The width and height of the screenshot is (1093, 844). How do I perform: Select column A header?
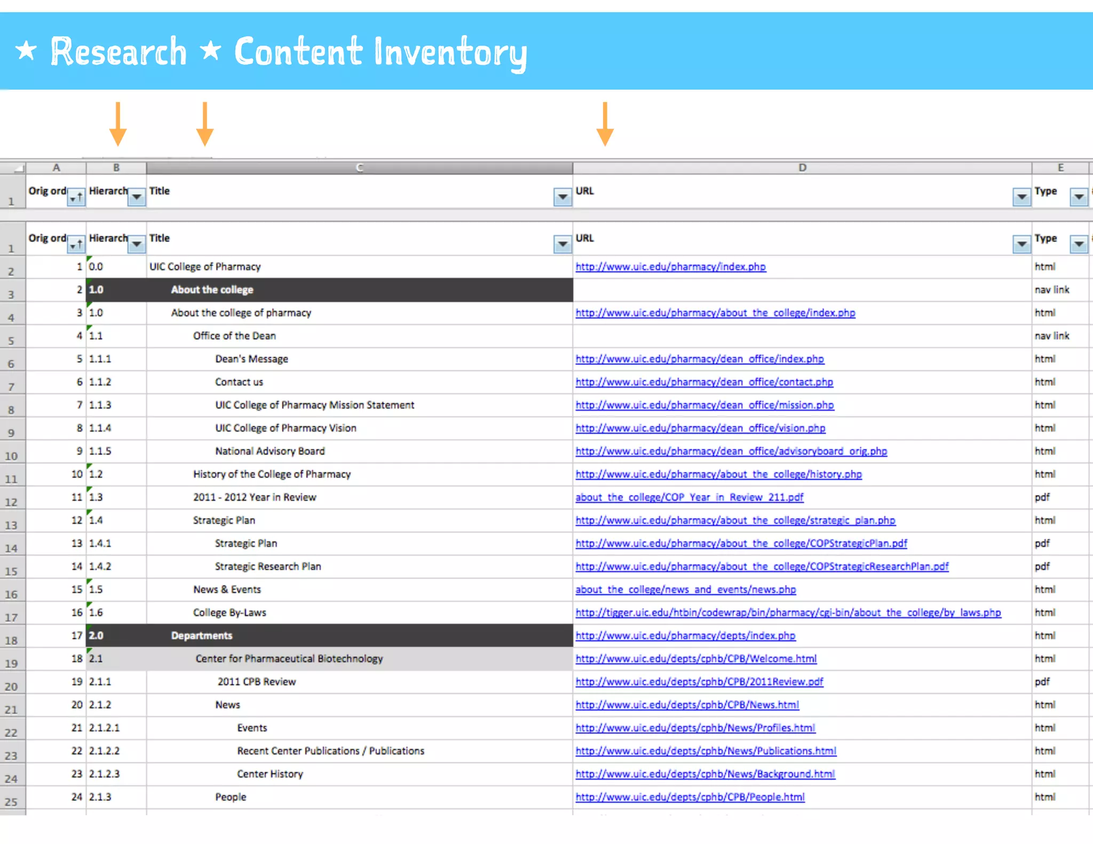pos(56,168)
